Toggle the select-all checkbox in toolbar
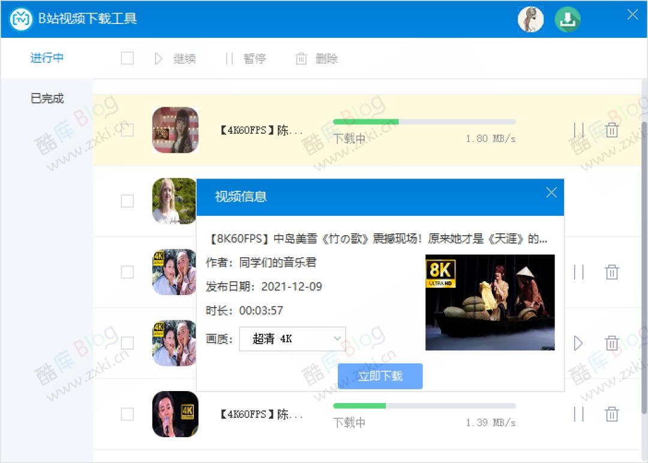This screenshot has height=463, width=648. (127, 58)
